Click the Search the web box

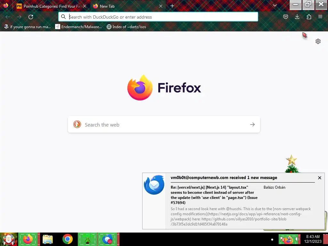point(164,125)
